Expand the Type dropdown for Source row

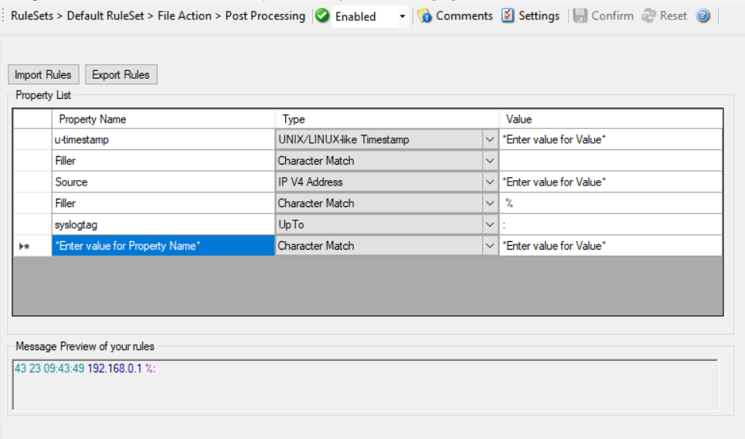pos(490,182)
